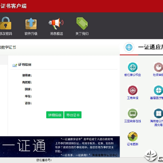163x163 pixels.
Task: Open the 社保申报 application icon
Action: coord(158,67)
